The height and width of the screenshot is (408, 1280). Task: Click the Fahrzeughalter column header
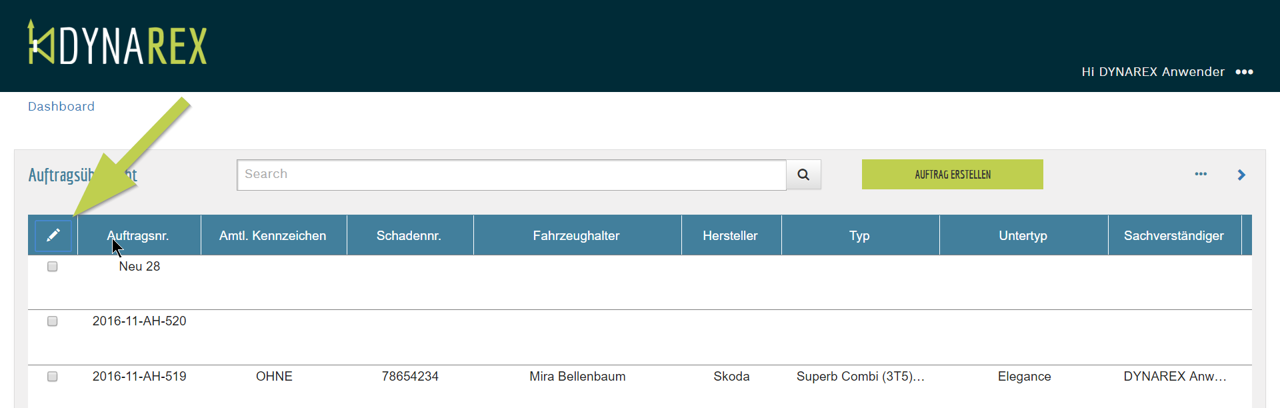[576, 235]
